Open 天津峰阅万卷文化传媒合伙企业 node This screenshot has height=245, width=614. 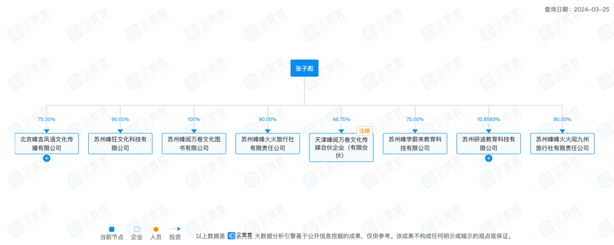(341, 147)
